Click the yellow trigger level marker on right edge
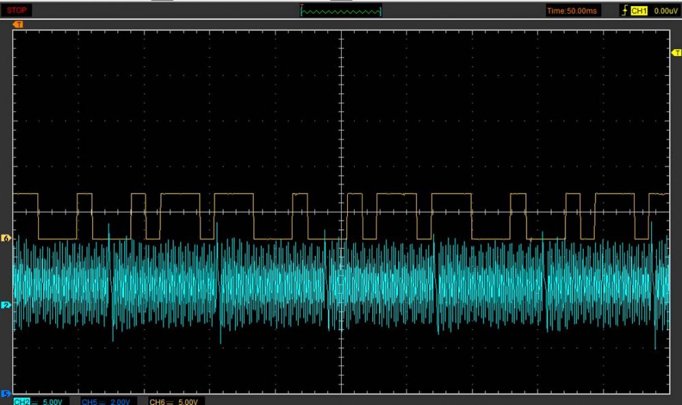The height and width of the screenshot is (405, 682). (x=677, y=52)
